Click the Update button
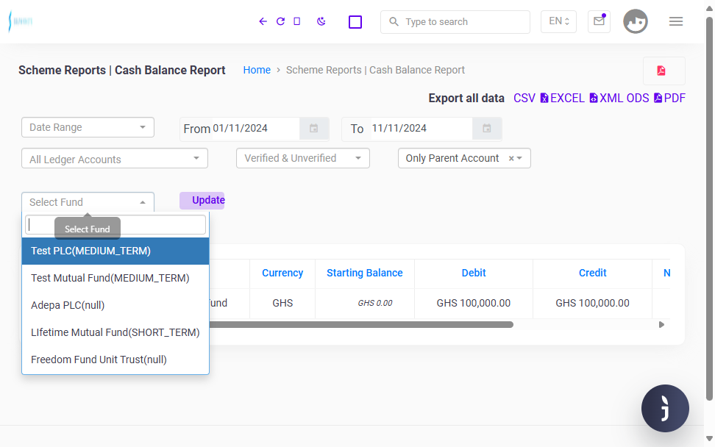Viewport: 715px width, 447px height. 202,201
